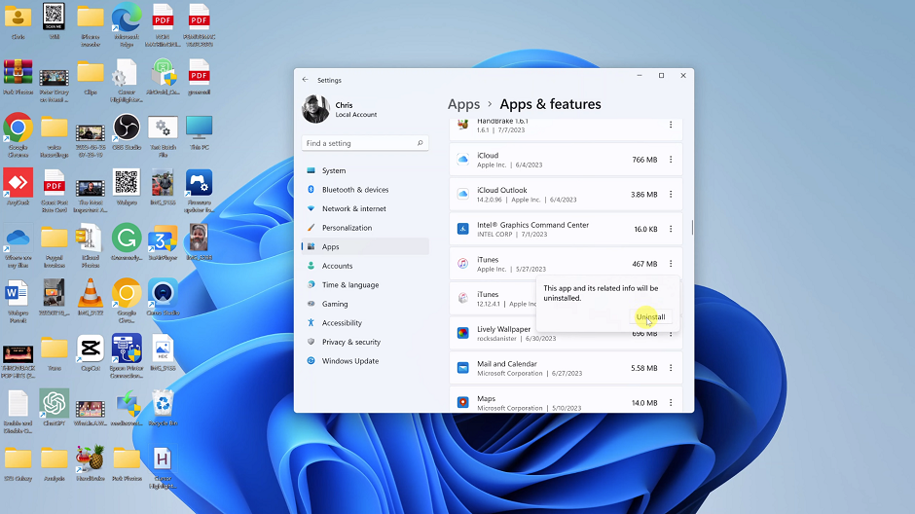Click the Find a setting search field
The height and width of the screenshot is (514, 915).
(x=365, y=143)
